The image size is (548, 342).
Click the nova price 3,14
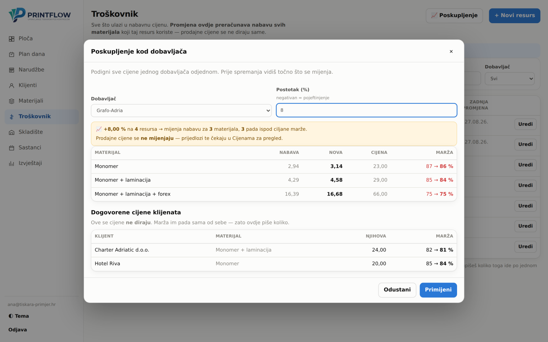coord(336,166)
